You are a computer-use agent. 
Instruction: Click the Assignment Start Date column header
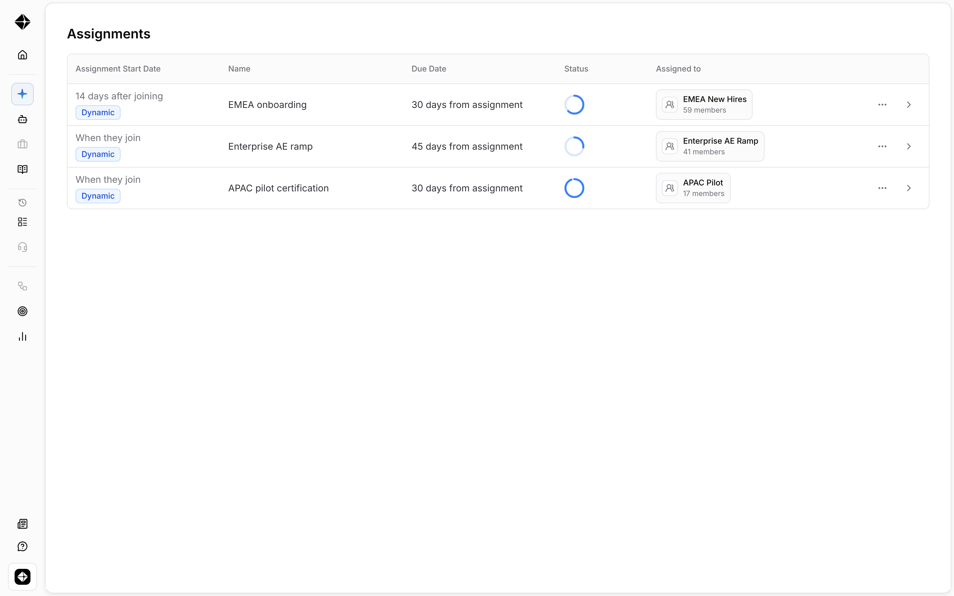[x=118, y=69]
